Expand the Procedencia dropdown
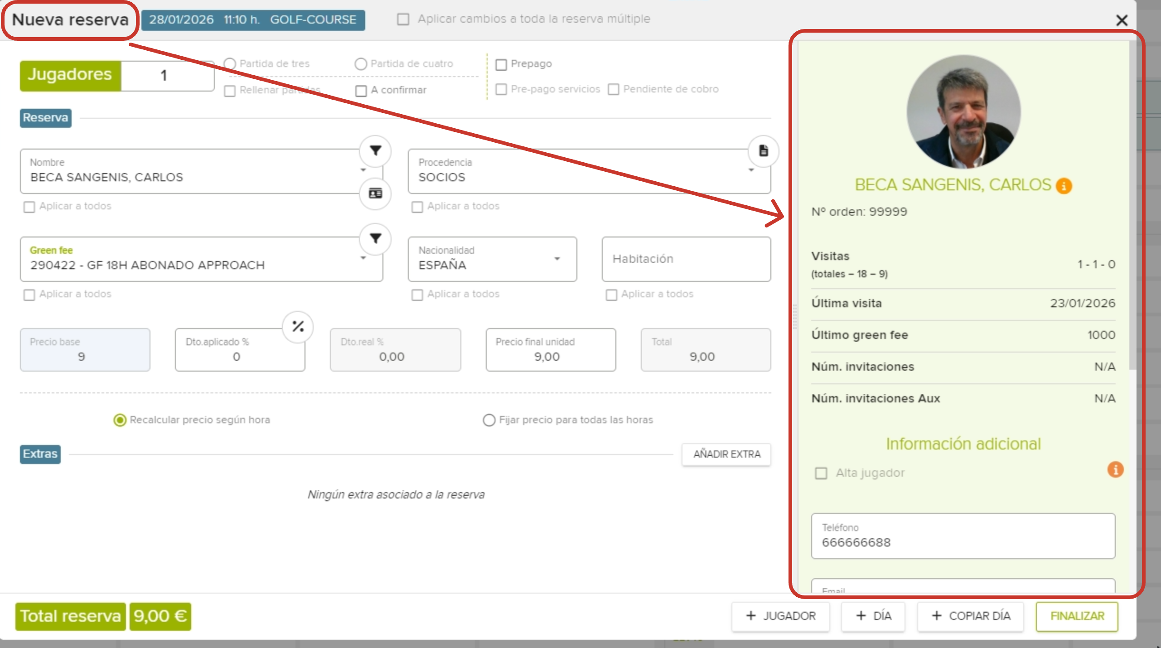The height and width of the screenshot is (648, 1161). tap(751, 170)
